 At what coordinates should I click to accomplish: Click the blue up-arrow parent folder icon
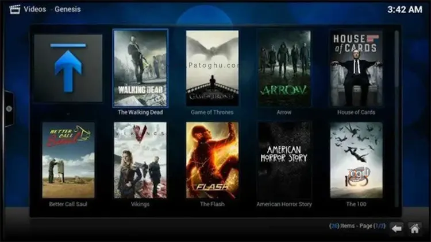[68, 68]
